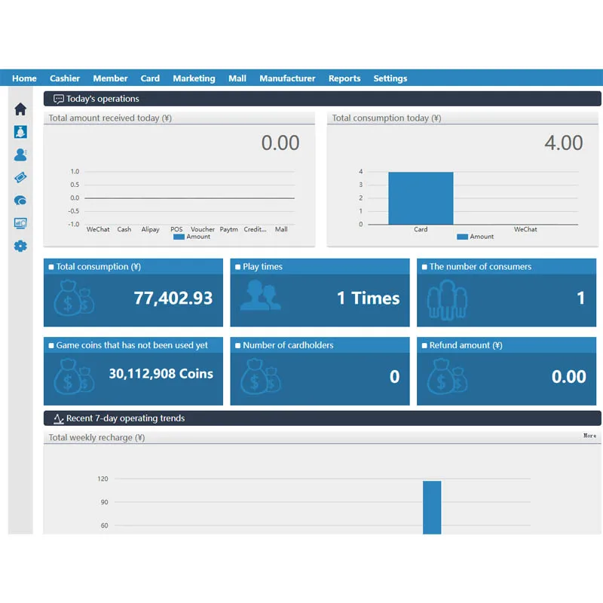Screen dimensions: 603x603
Task: Toggle Amount legend in received-today chart
Action: point(191,237)
